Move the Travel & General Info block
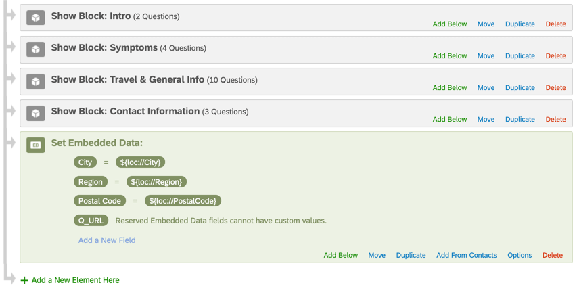This screenshot has height=291, width=575. point(486,88)
